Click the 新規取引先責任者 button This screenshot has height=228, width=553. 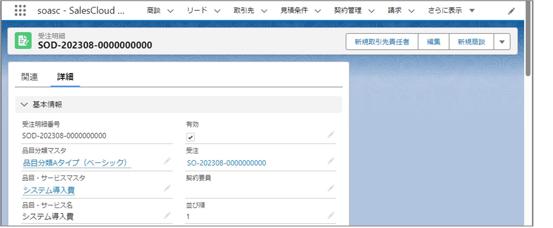[382, 42]
